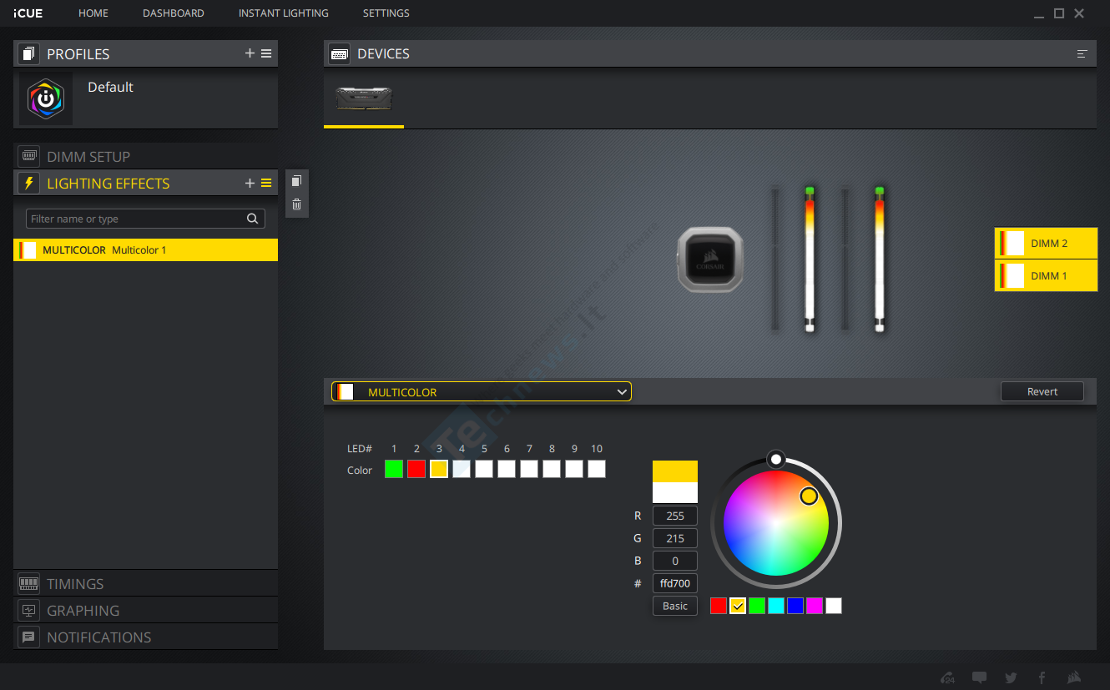Expand the GRAPHING section
This screenshot has height=690, width=1110.
146,610
